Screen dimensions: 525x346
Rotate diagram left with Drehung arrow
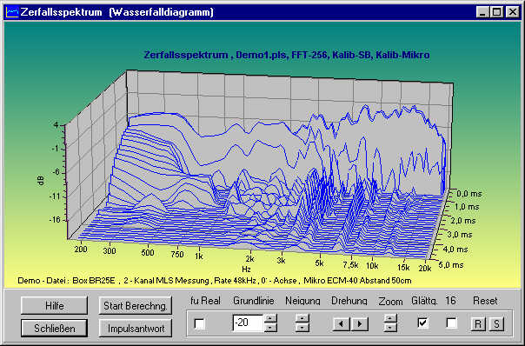click(x=342, y=324)
